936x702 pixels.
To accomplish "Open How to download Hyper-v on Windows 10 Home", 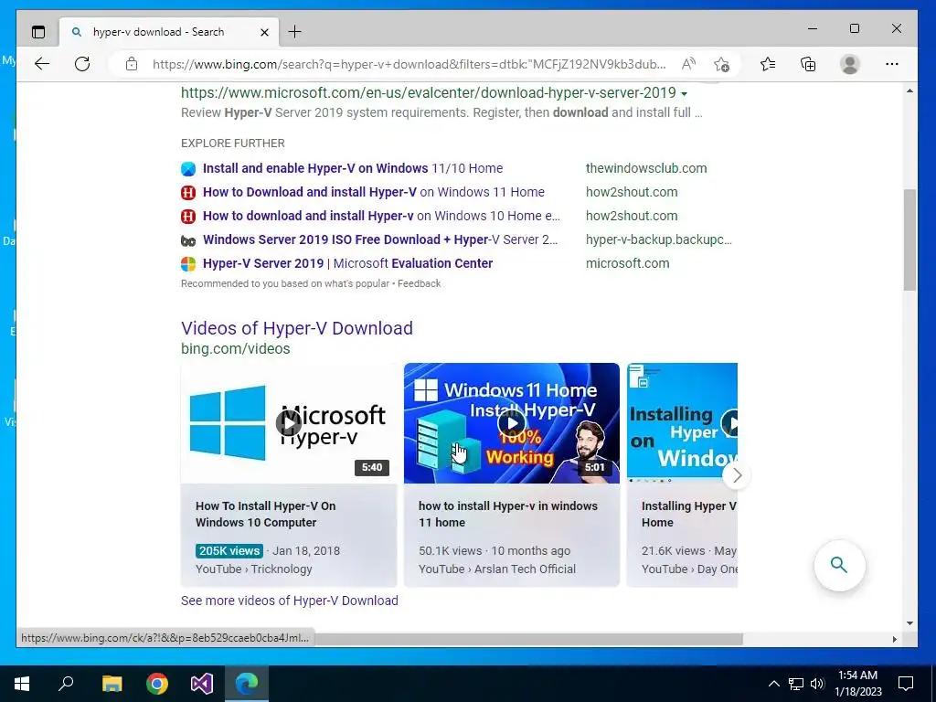I will pyautogui.click(x=381, y=216).
